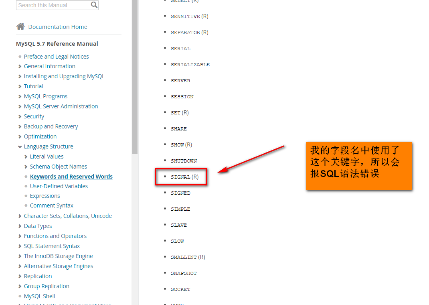Viewport: 429px width, 305px height.
Task: Open the Keywords and Reserved Words page
Action: pyautogui.click(x=71, y=176)
